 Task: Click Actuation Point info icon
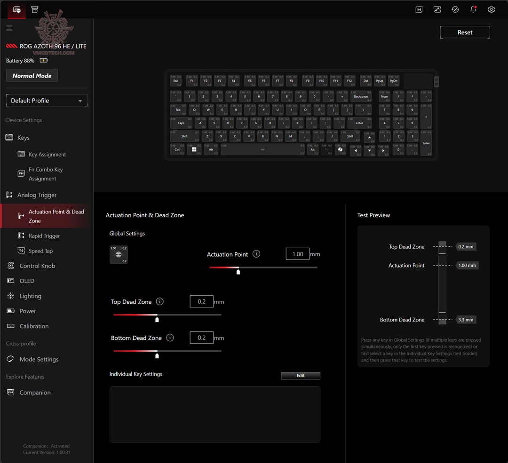(x=256, y=254)
